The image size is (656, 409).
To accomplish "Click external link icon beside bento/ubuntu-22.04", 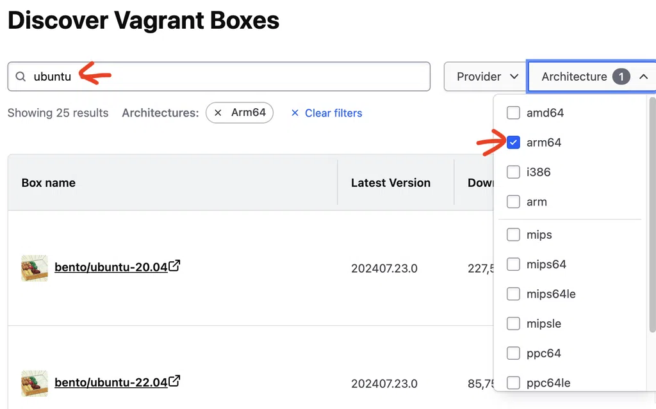I will click(x=174, y=381).
